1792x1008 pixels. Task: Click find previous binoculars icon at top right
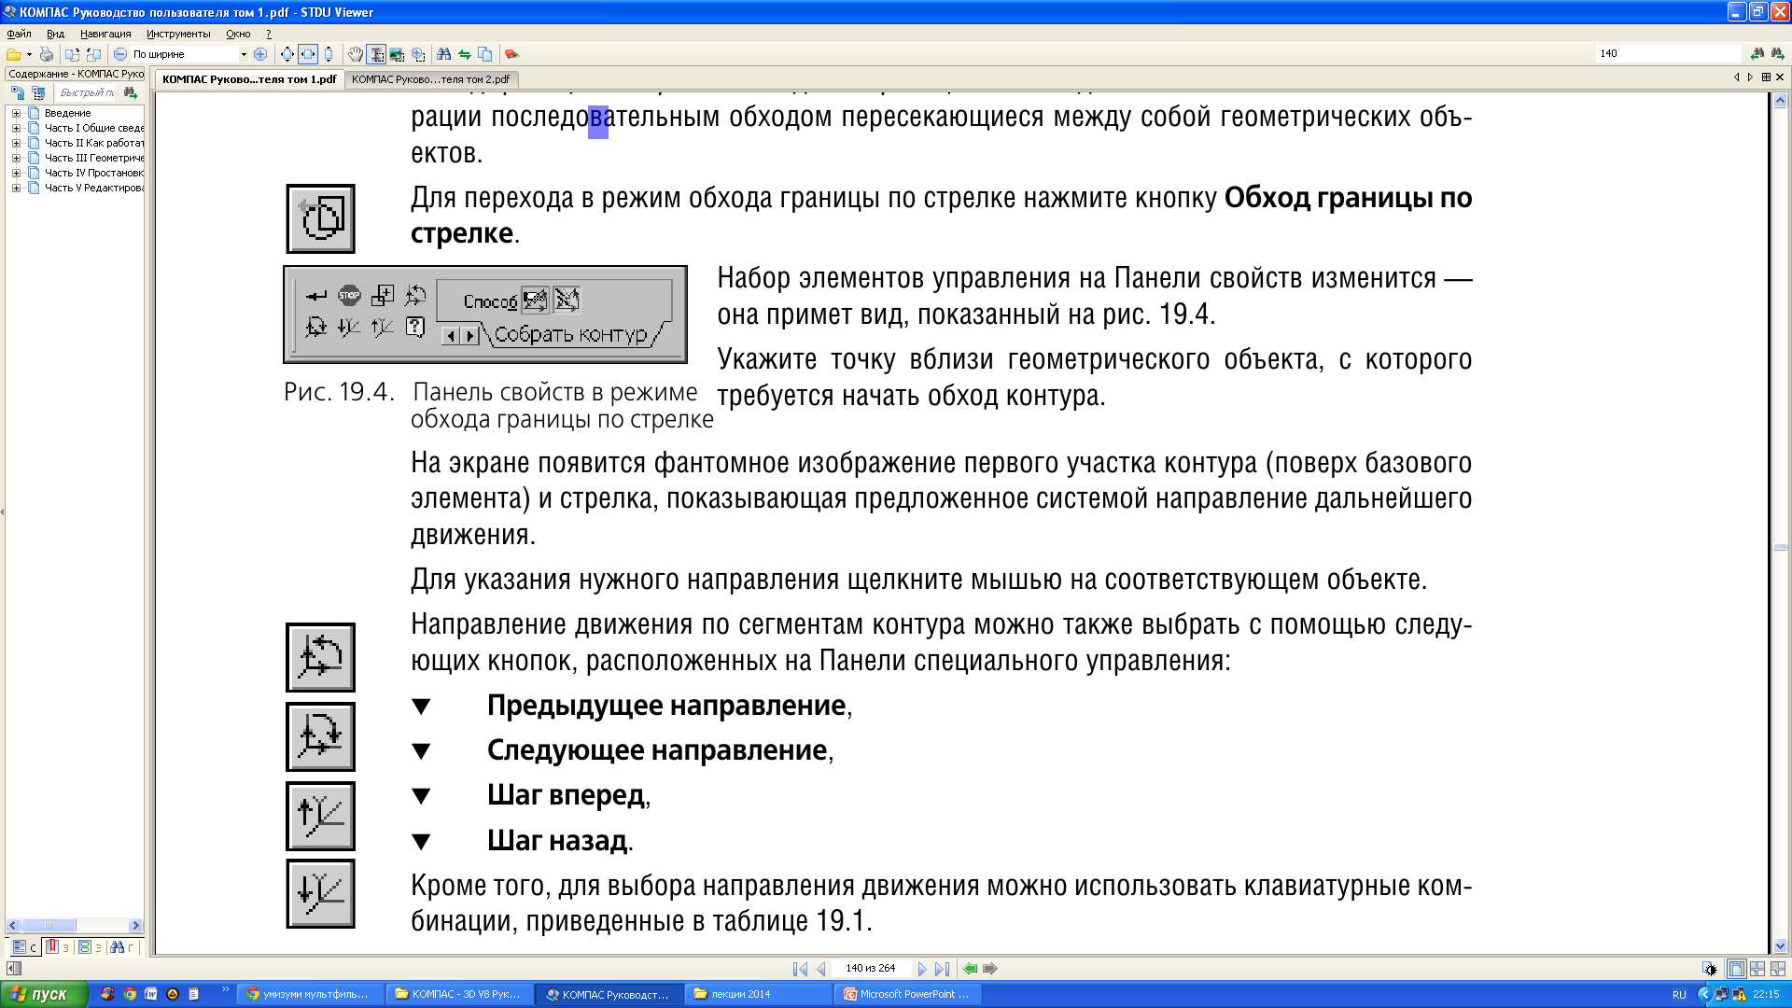coord(1757,53)
